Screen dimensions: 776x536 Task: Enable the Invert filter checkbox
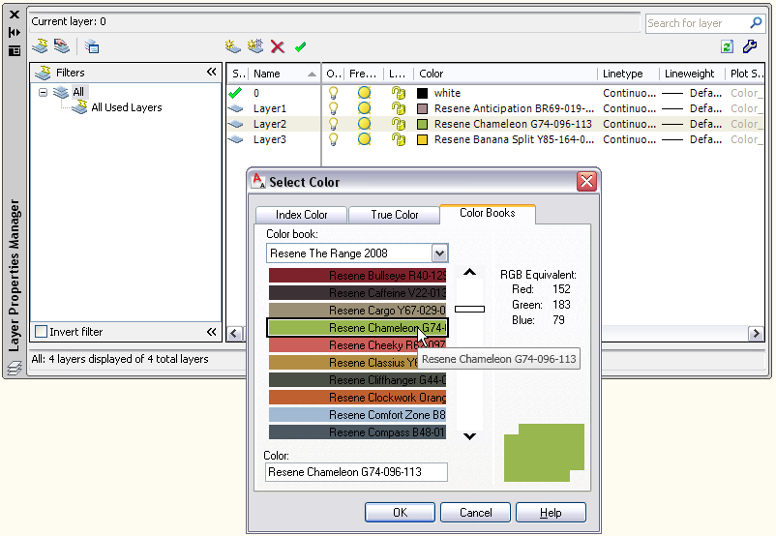(x=41, y=332)
